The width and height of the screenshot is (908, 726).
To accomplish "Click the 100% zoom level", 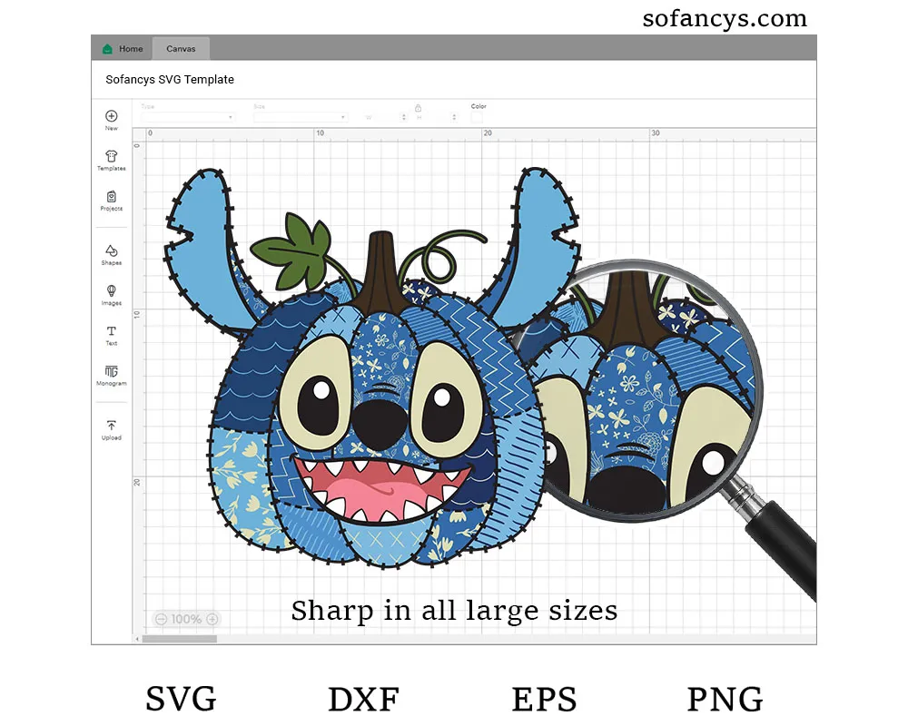I will 186,619.
